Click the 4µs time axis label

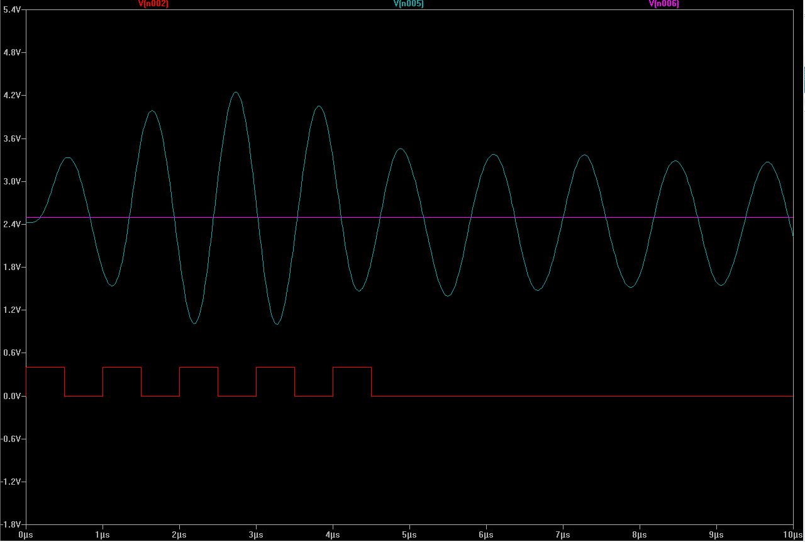point(333,534)
